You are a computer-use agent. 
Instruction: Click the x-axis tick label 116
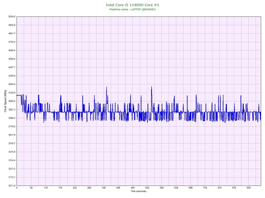click(x=46, y=188)
